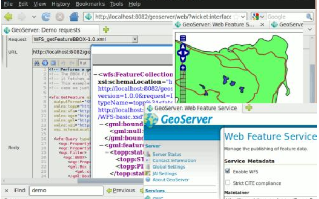Open the list-all-tabs chevron
Image resolution: width=319 pixels, height=199 pixels.
[310, 29]
